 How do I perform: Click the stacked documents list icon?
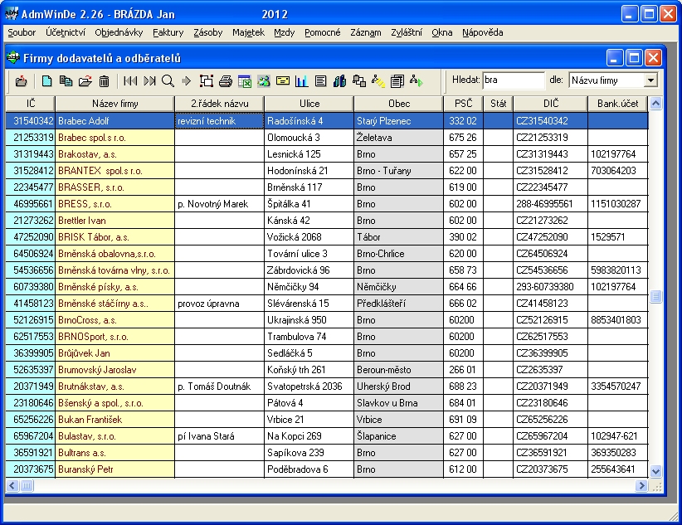397,81
